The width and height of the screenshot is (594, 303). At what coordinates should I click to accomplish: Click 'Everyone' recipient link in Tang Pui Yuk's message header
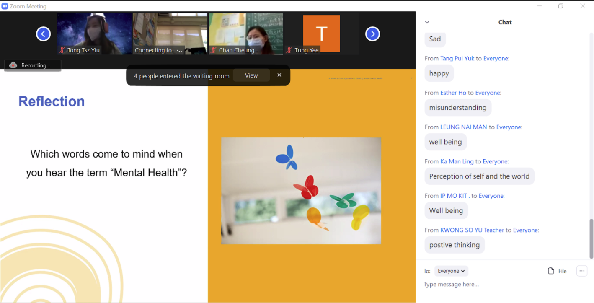(496, 58)
